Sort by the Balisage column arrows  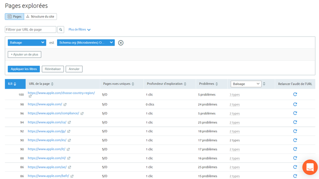pos(264,84)
